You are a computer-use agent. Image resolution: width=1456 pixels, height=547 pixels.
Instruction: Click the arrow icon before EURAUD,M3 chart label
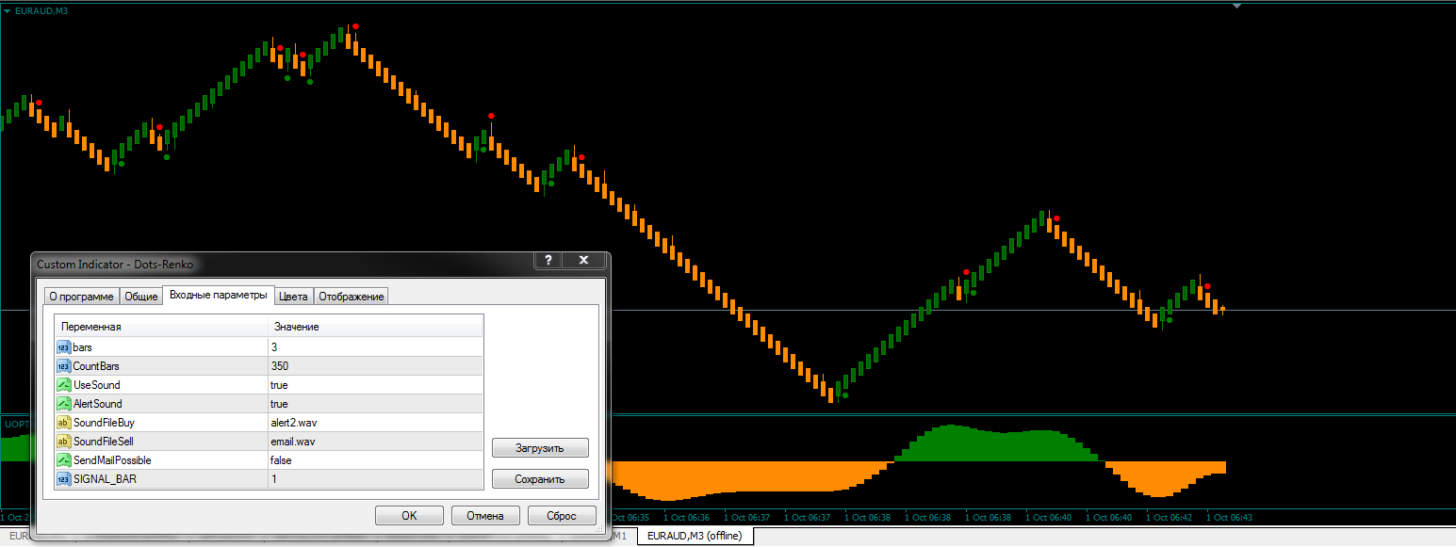click(7, 10)
